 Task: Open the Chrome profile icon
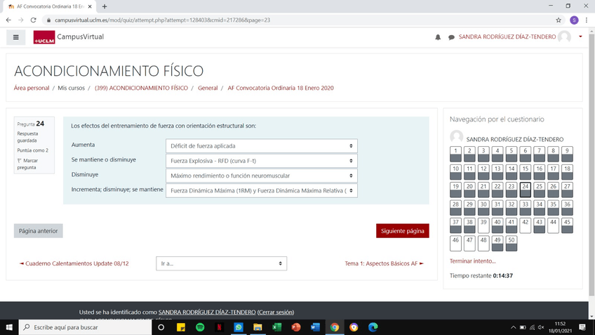coord(574,20)
